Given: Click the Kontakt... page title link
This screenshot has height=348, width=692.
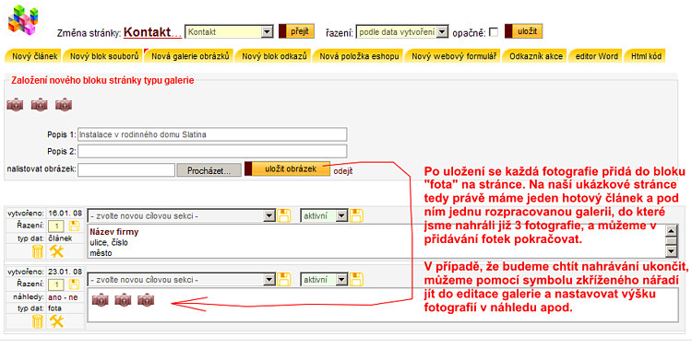Looking at the screenshot, I should pyautogui.click(x=152, y=32).
